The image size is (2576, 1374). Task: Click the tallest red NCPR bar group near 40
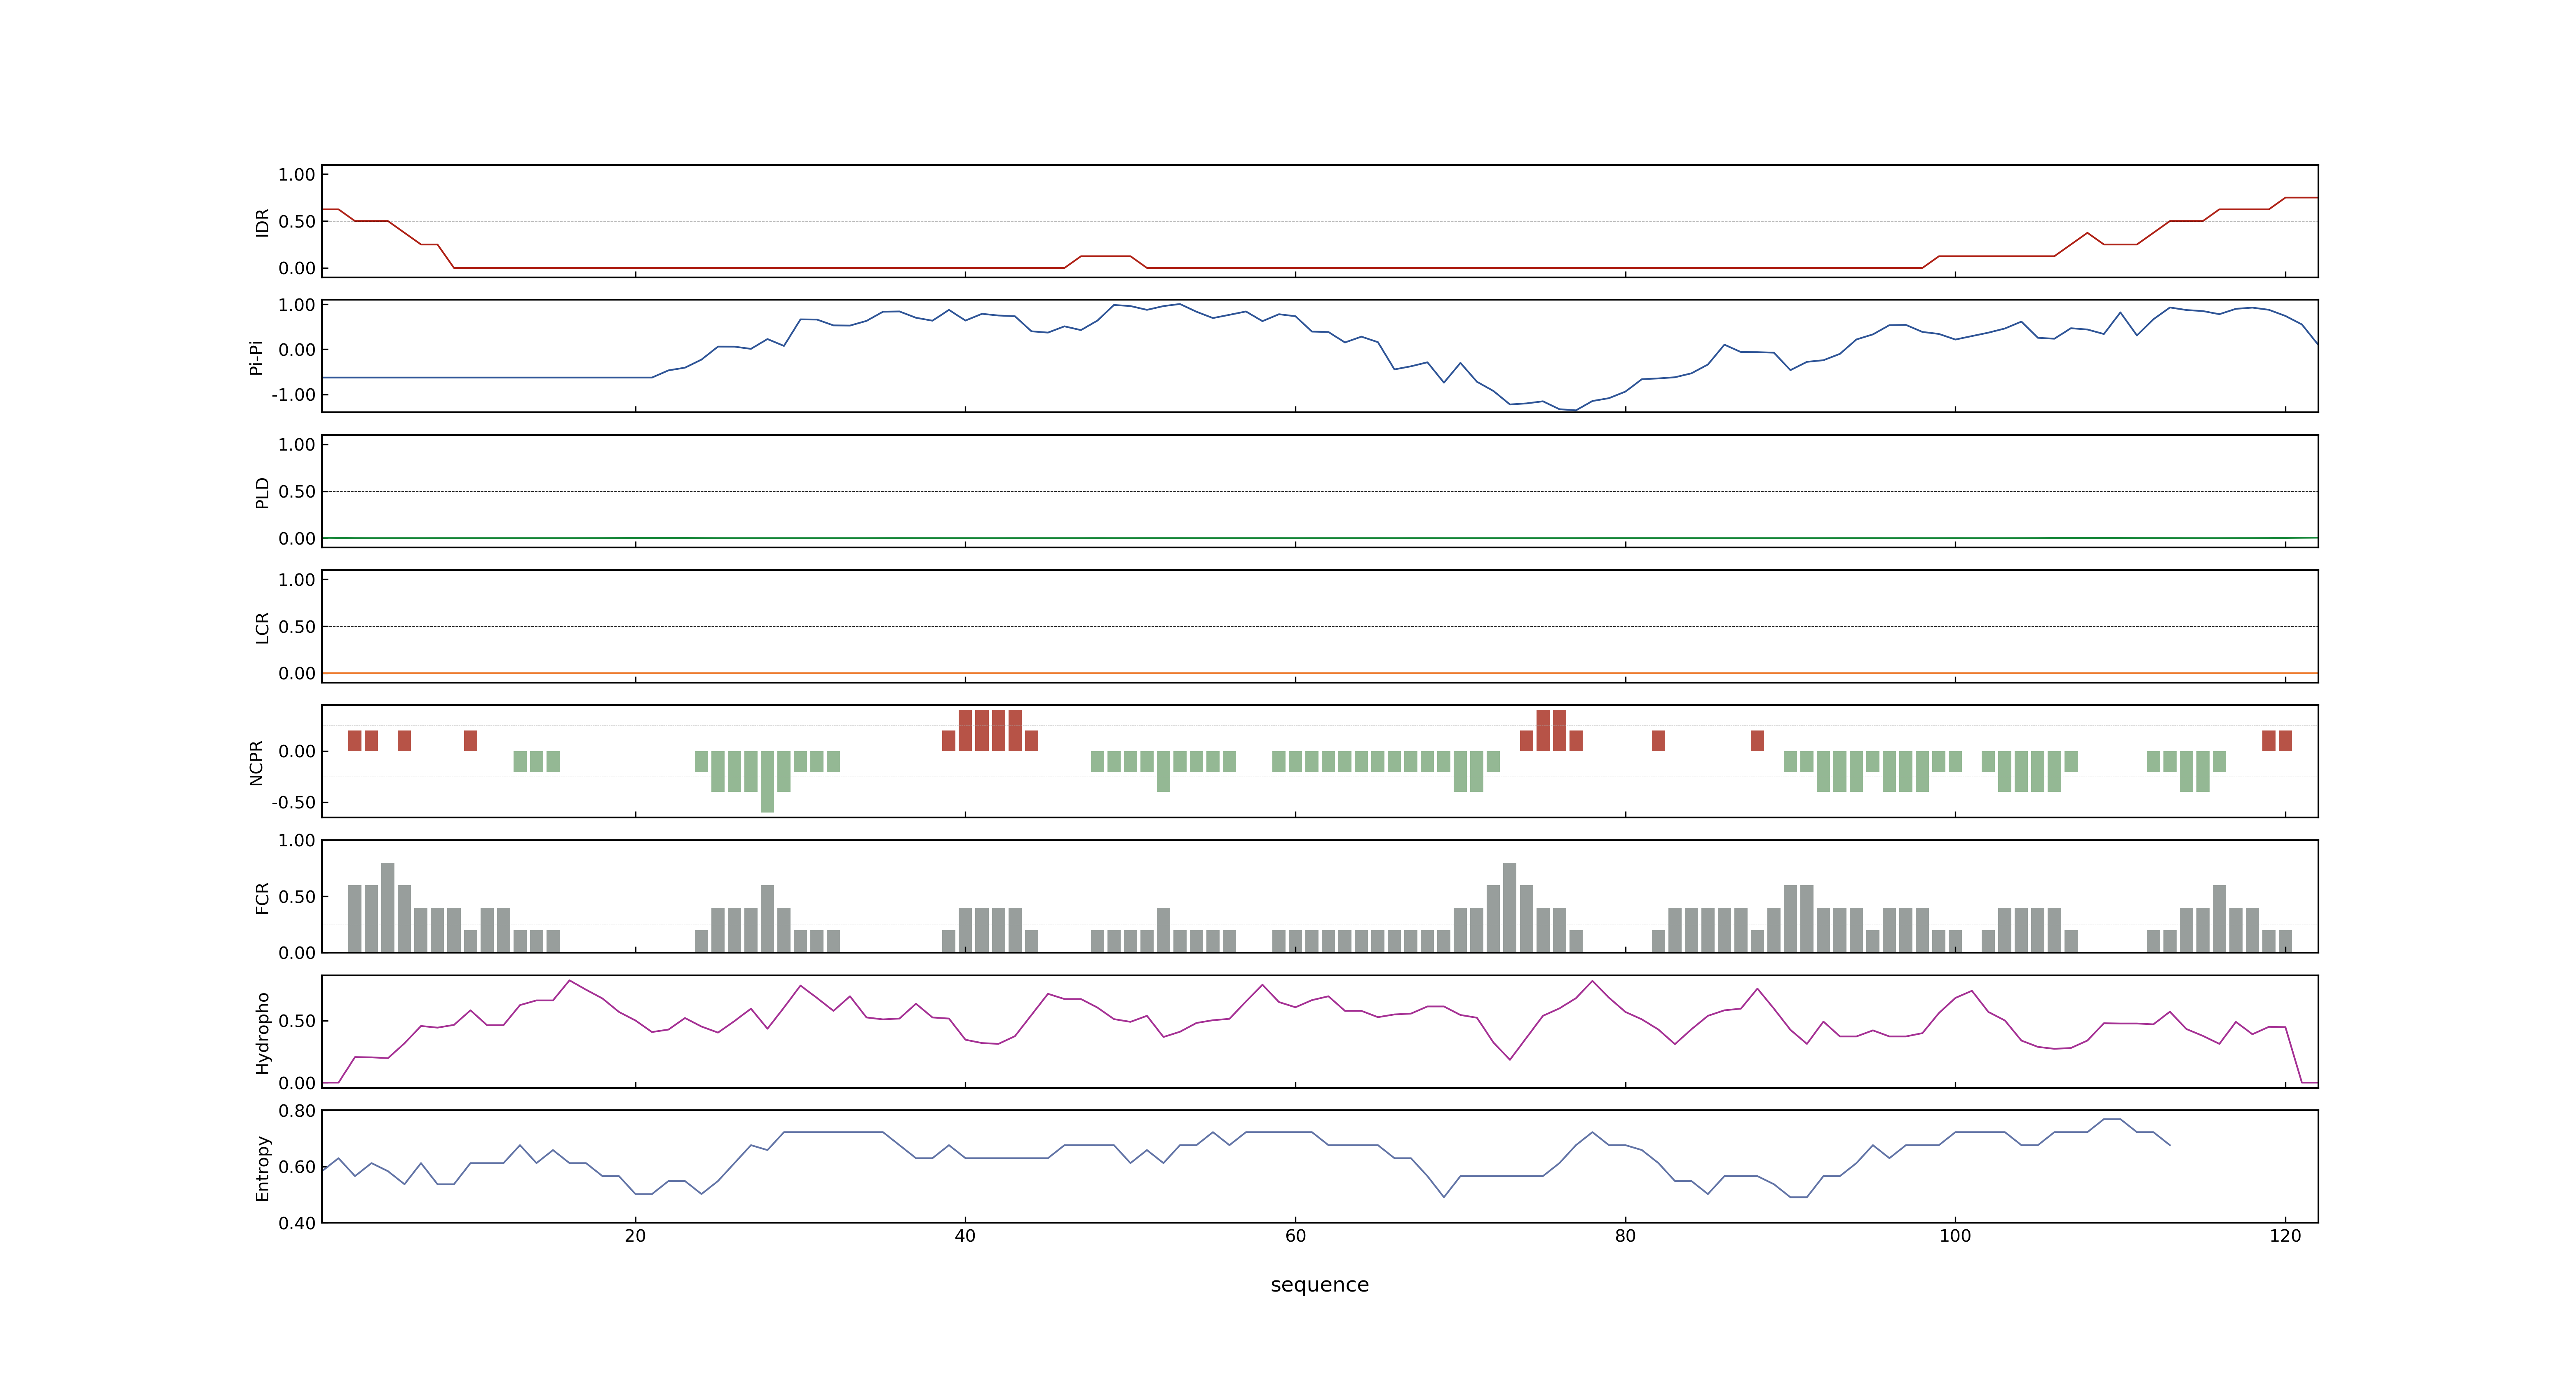pos(990,731)
